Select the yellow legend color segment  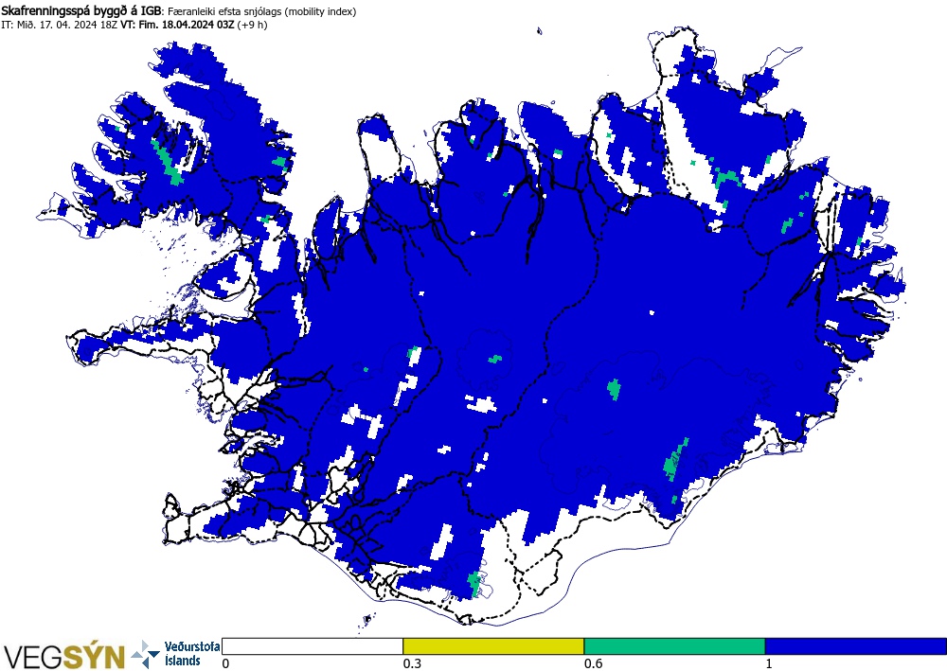pos(493,646)
